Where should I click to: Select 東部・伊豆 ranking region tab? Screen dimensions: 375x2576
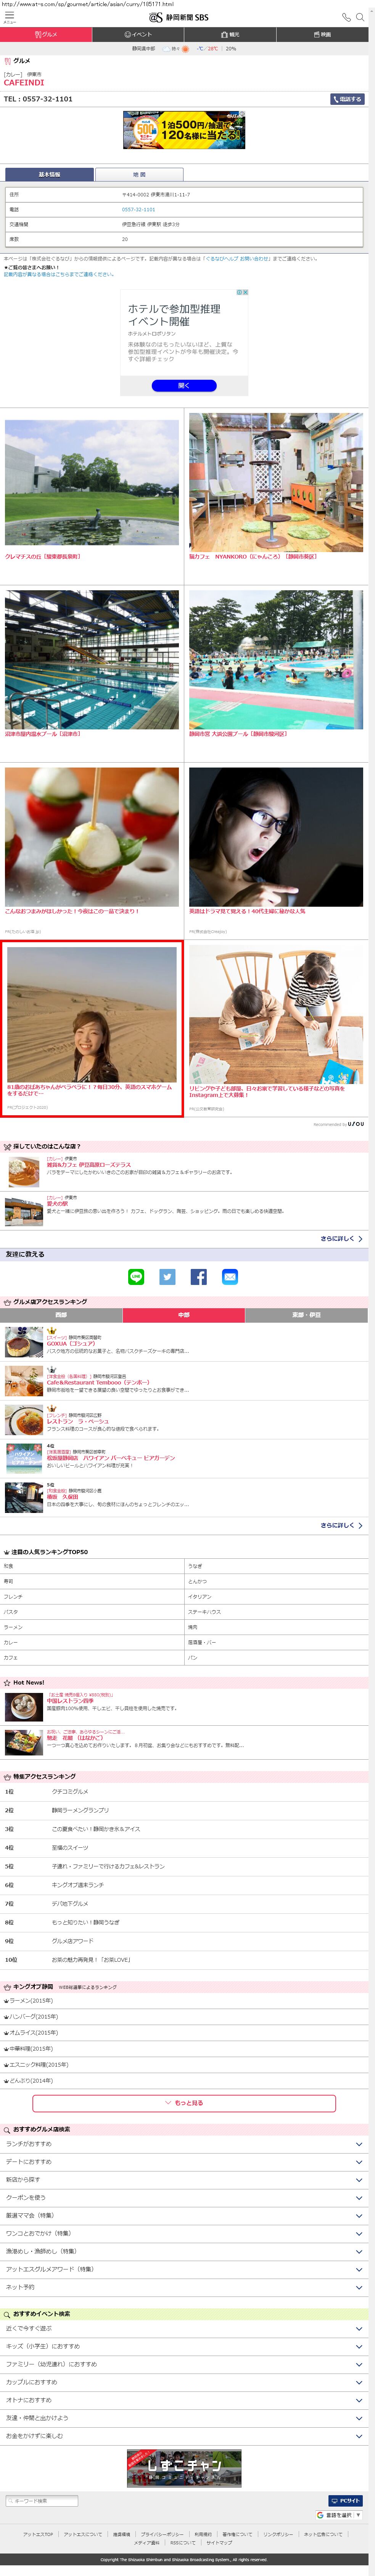[x=307, y=1315]
